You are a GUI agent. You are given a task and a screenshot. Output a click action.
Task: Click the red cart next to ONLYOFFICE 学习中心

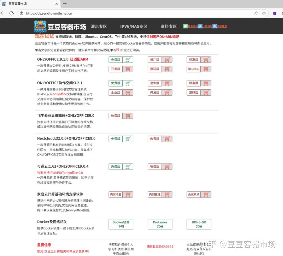(x=206, y=69)
